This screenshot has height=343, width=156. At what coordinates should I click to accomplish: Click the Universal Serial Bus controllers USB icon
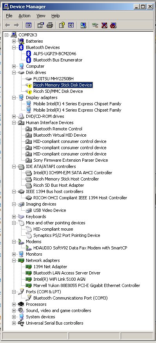point(21,323)
